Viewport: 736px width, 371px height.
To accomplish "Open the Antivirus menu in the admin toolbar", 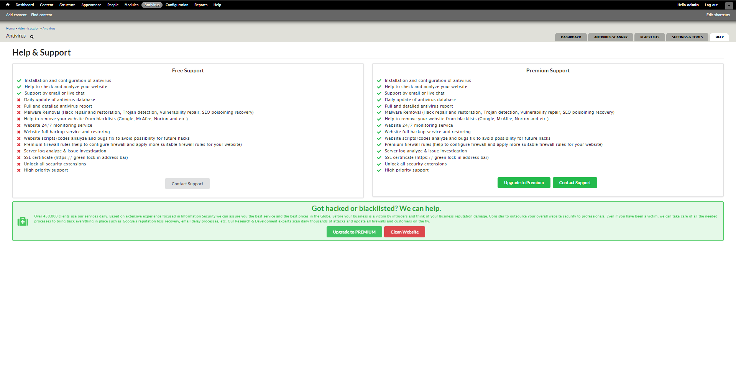I will click(x=152, y=5).
